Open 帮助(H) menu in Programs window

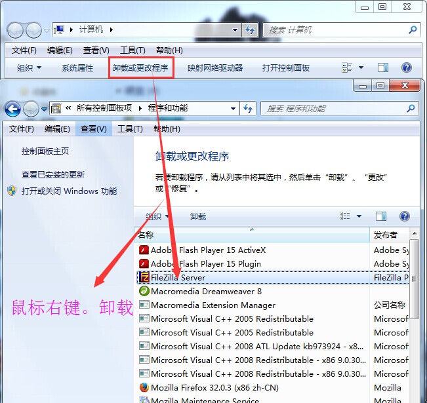point(167,128)
